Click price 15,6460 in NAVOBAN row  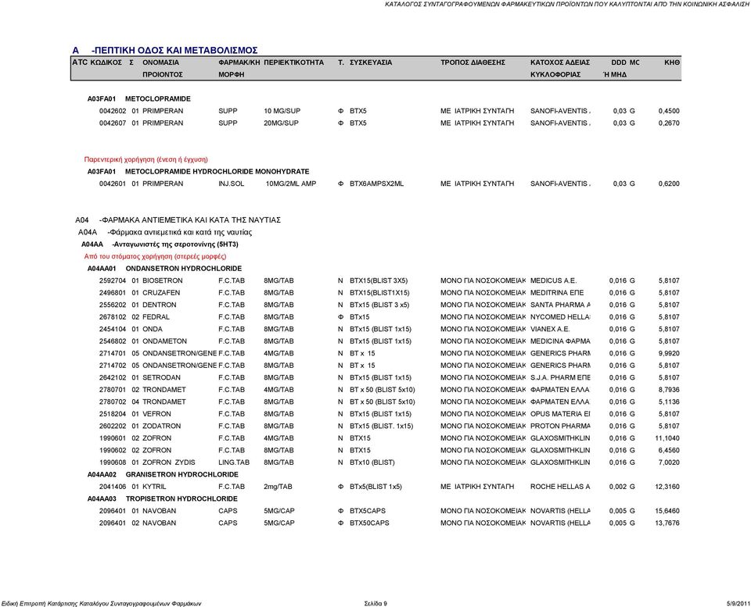coord(667,511)
